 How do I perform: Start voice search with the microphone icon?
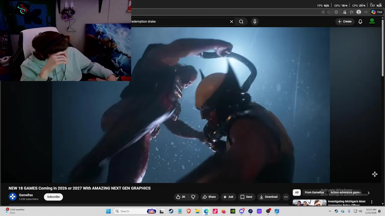[255, 22]
